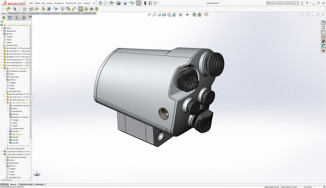Open the ConfigurationManager tab icon
This screenshot has width=326, height=188.
(16, 18)
